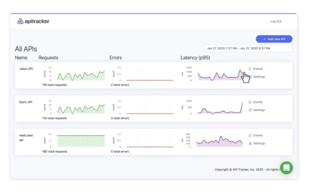Screen dimensions: 311x191
Task: Open Events icon for Jokes API
Action: pos(251,69)
